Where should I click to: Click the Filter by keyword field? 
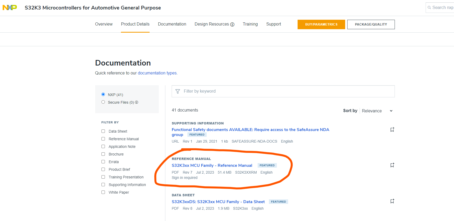coord(287,91)
